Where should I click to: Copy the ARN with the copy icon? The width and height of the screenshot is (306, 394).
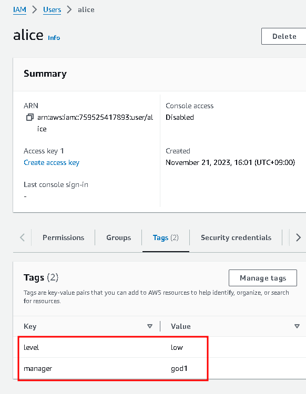(29, 117)
